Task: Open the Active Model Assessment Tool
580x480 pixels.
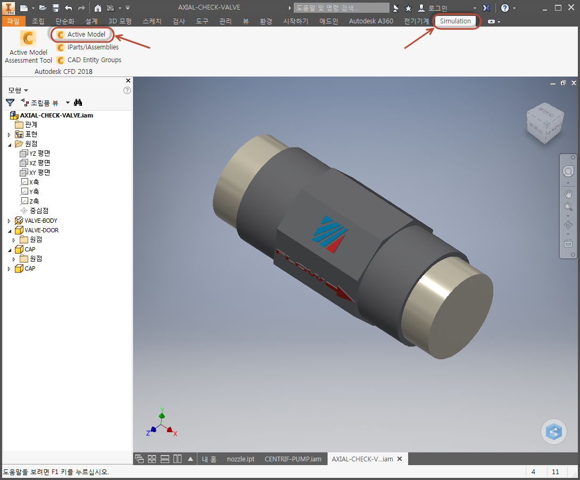Action: pos(28,47)
